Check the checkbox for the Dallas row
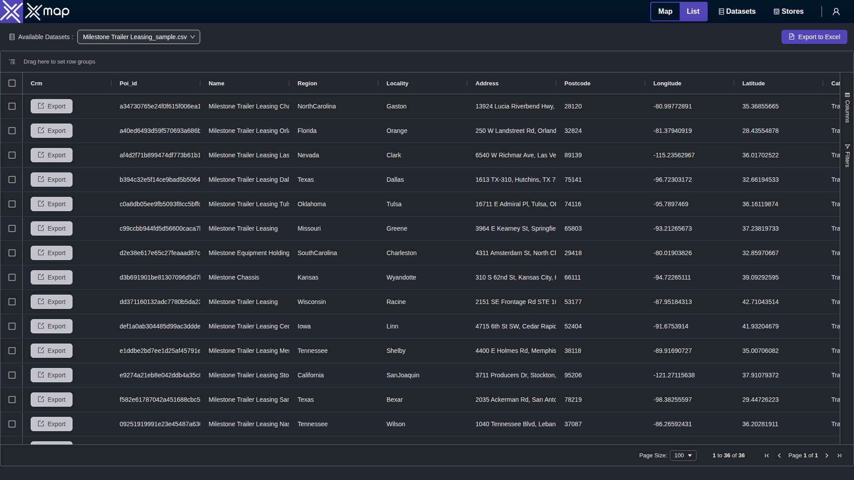The width and height of the screenshot is (854, 480). 12,180
